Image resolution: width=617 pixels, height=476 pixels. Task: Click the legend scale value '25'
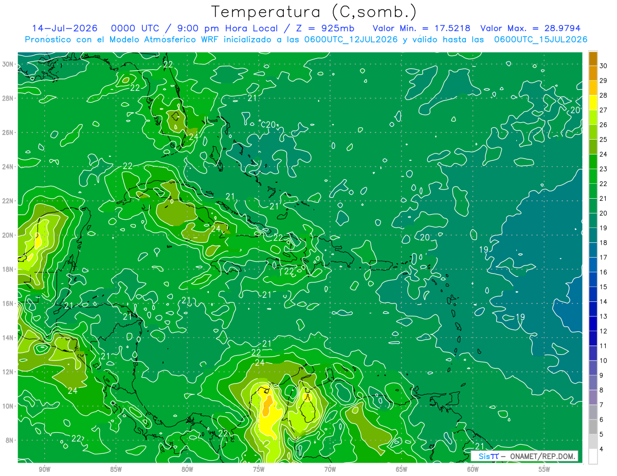point(604,139)
